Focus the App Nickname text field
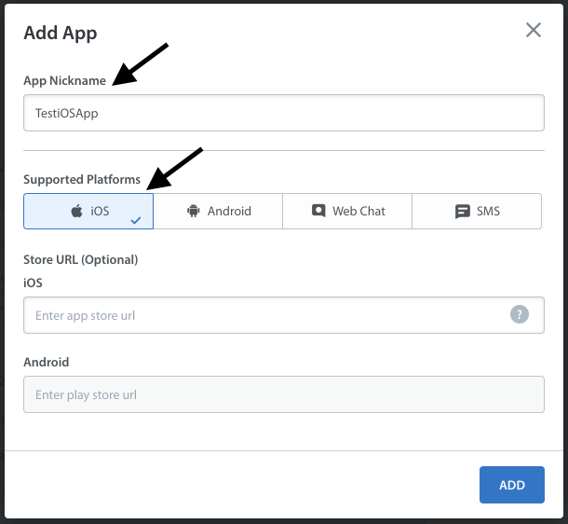Viewport: 568px width, 524px height. tap(283, 112)
